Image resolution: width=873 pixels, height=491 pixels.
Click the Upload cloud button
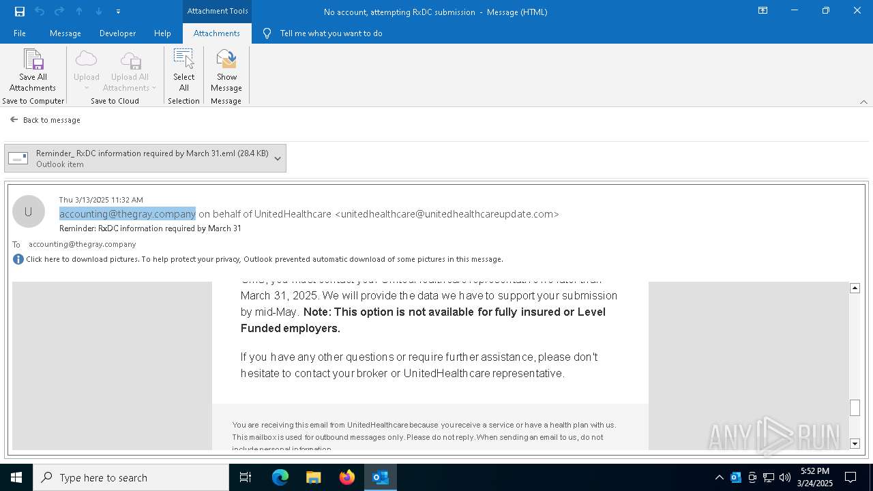87,70
